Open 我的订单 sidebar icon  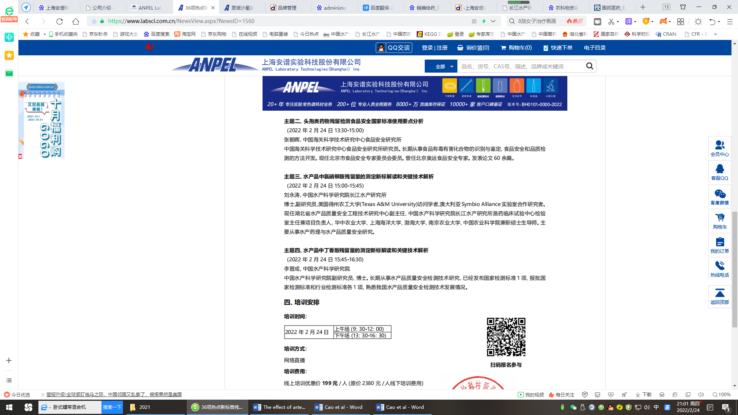[720, 245]
